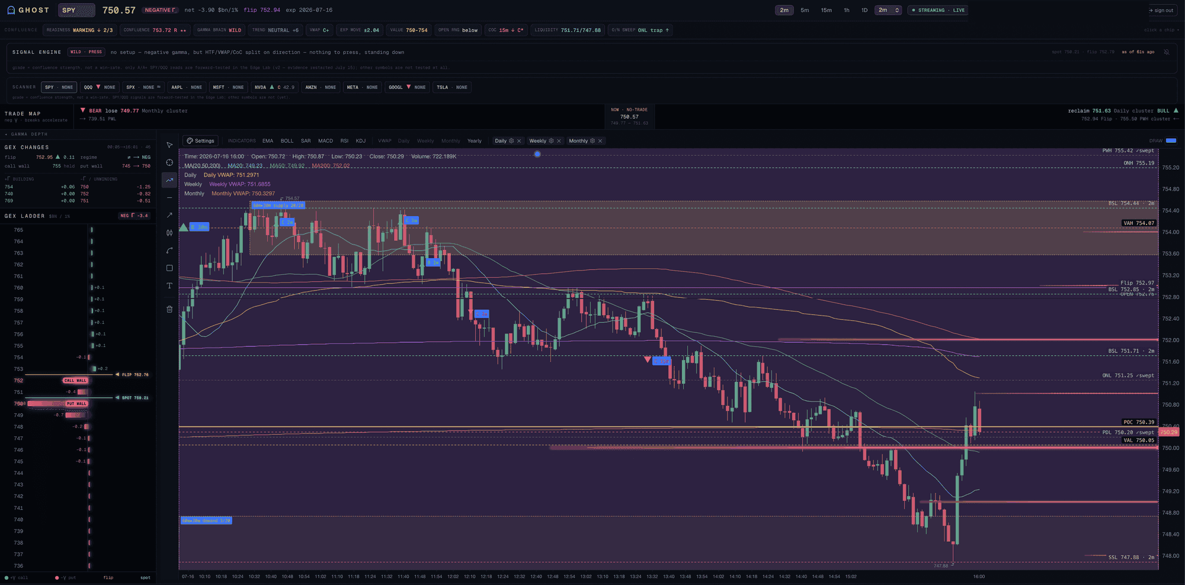The width and height of the screenshot is (1185, 585).
Task: Click the Negative gamma badge
Action: pyautogui.click(x=161, y=10)
